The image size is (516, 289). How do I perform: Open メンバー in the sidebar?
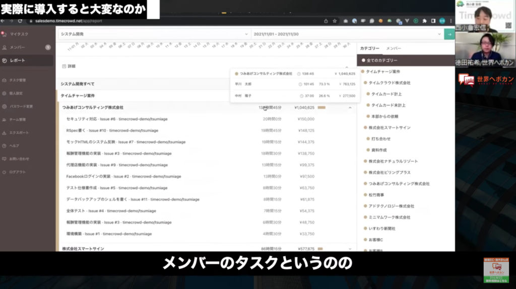click(x=17, y=47)
